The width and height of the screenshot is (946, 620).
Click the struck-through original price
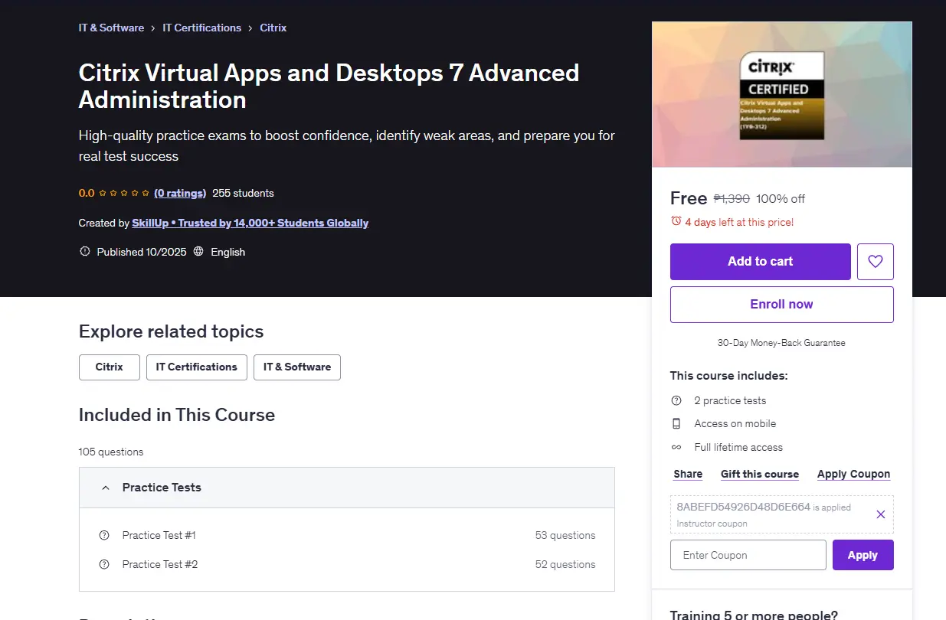(x=732, y=198)
